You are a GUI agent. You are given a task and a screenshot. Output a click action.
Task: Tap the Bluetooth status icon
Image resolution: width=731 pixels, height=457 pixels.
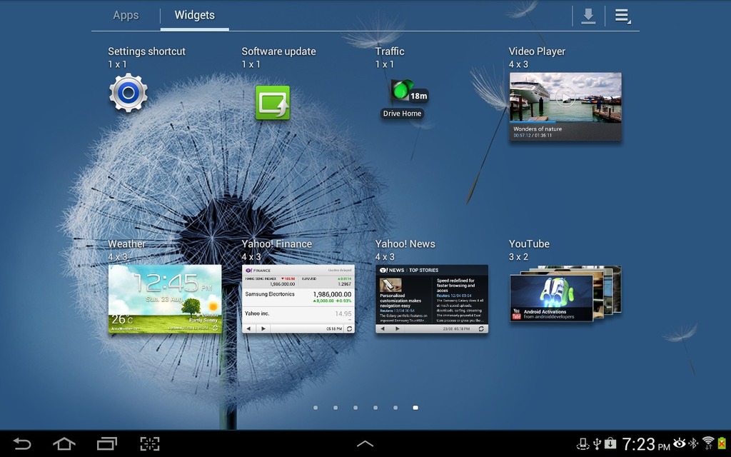(x=693, y=443)
